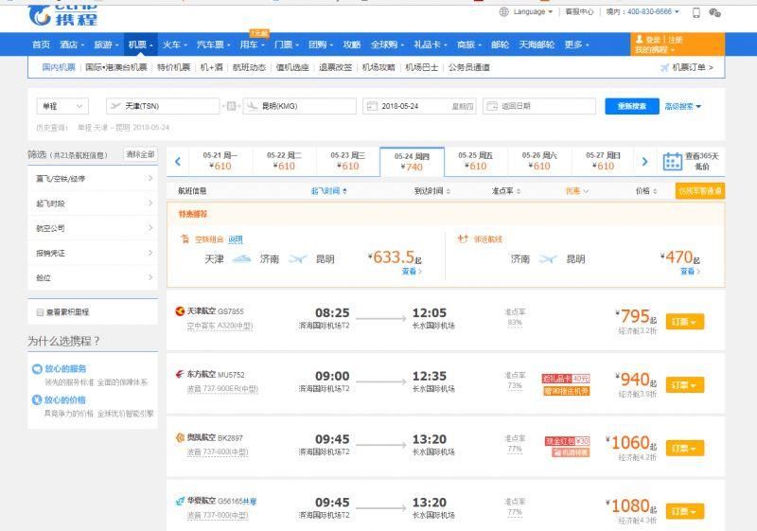
Task: Click the swap cities icon between Tianjin and Kunming
Action: (x=231, y=106)
